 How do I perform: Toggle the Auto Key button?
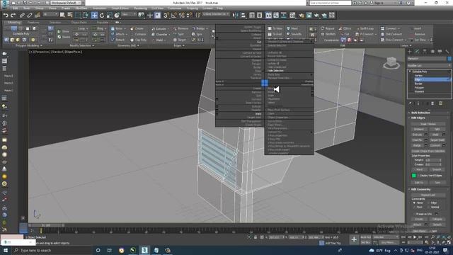(365, 237)
